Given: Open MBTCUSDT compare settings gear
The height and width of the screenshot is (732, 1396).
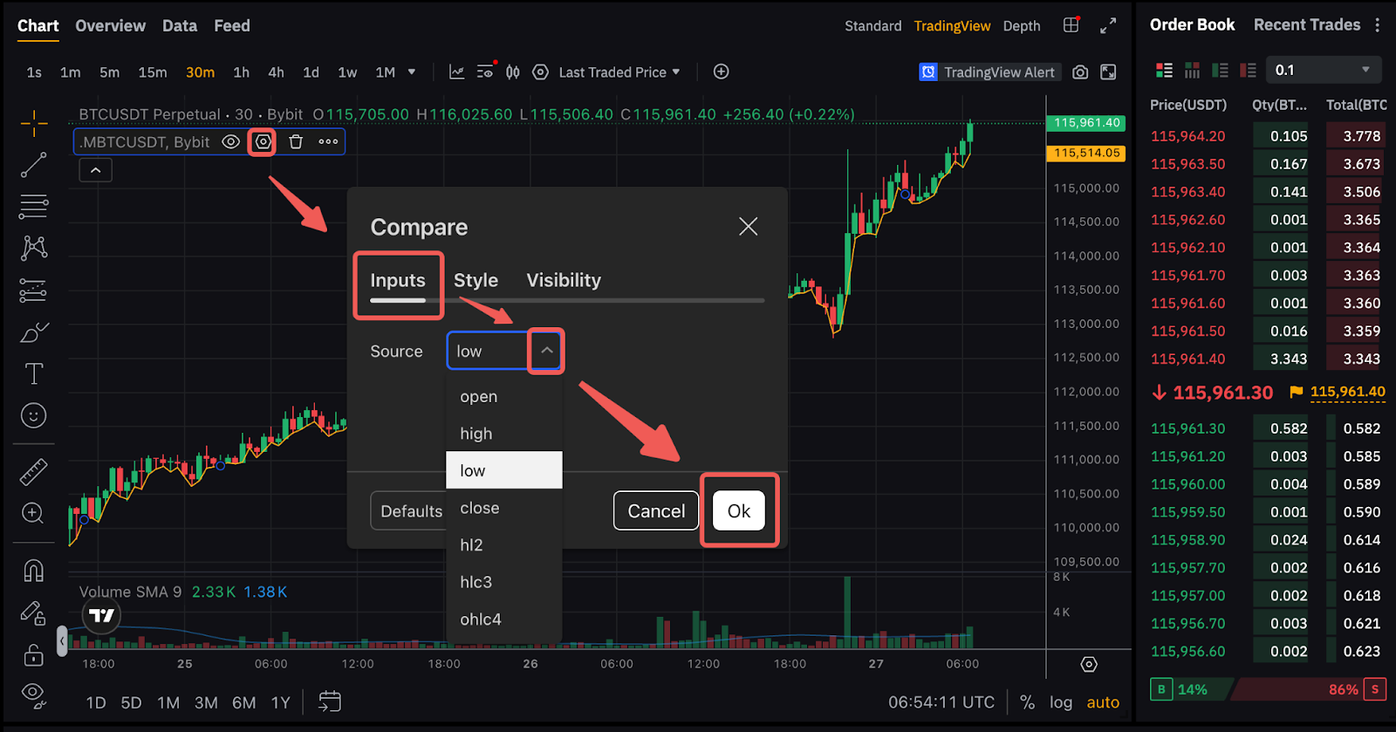Looking at the screenshot, I should [263, 141].
